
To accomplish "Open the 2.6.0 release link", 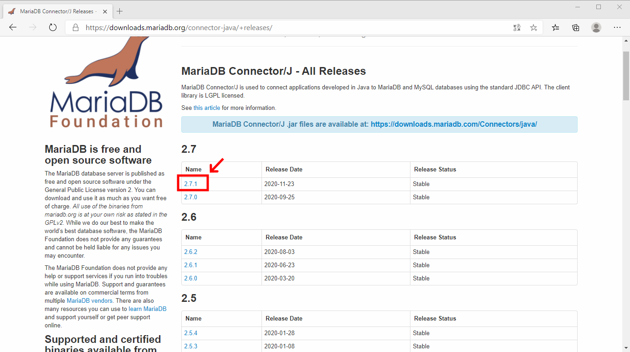I will click(x=191, y=279).
